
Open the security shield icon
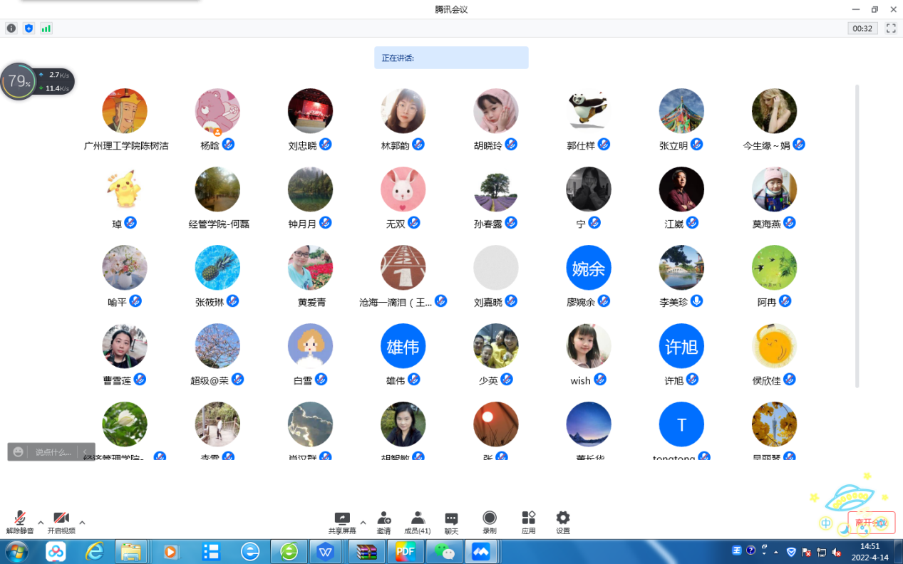[29, 28]
